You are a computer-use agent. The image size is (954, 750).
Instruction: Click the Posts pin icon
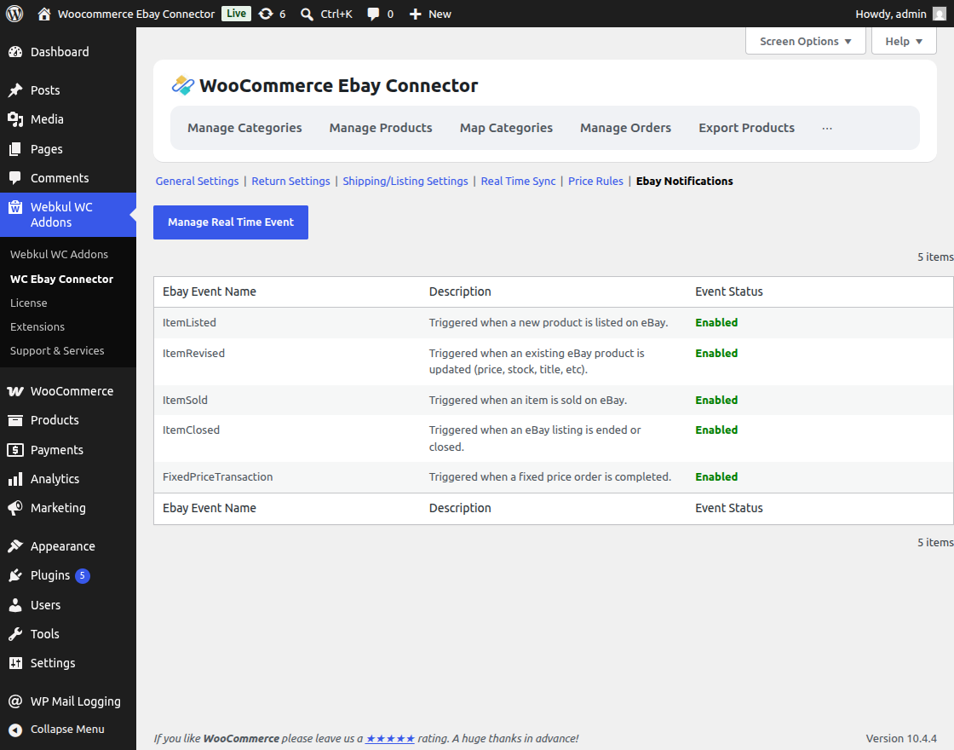tap(15, 90)
